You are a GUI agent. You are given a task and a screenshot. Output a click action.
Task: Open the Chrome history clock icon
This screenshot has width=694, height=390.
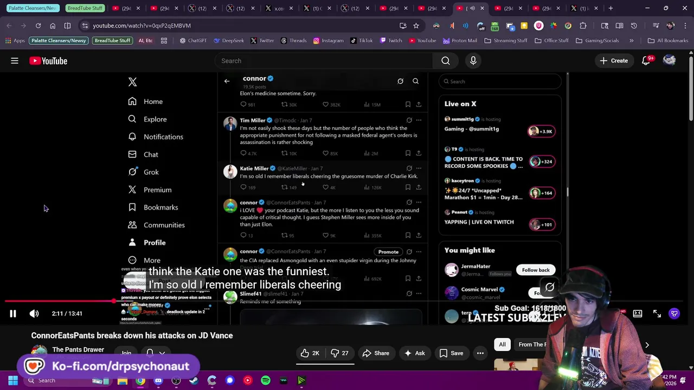click(634, 25)
